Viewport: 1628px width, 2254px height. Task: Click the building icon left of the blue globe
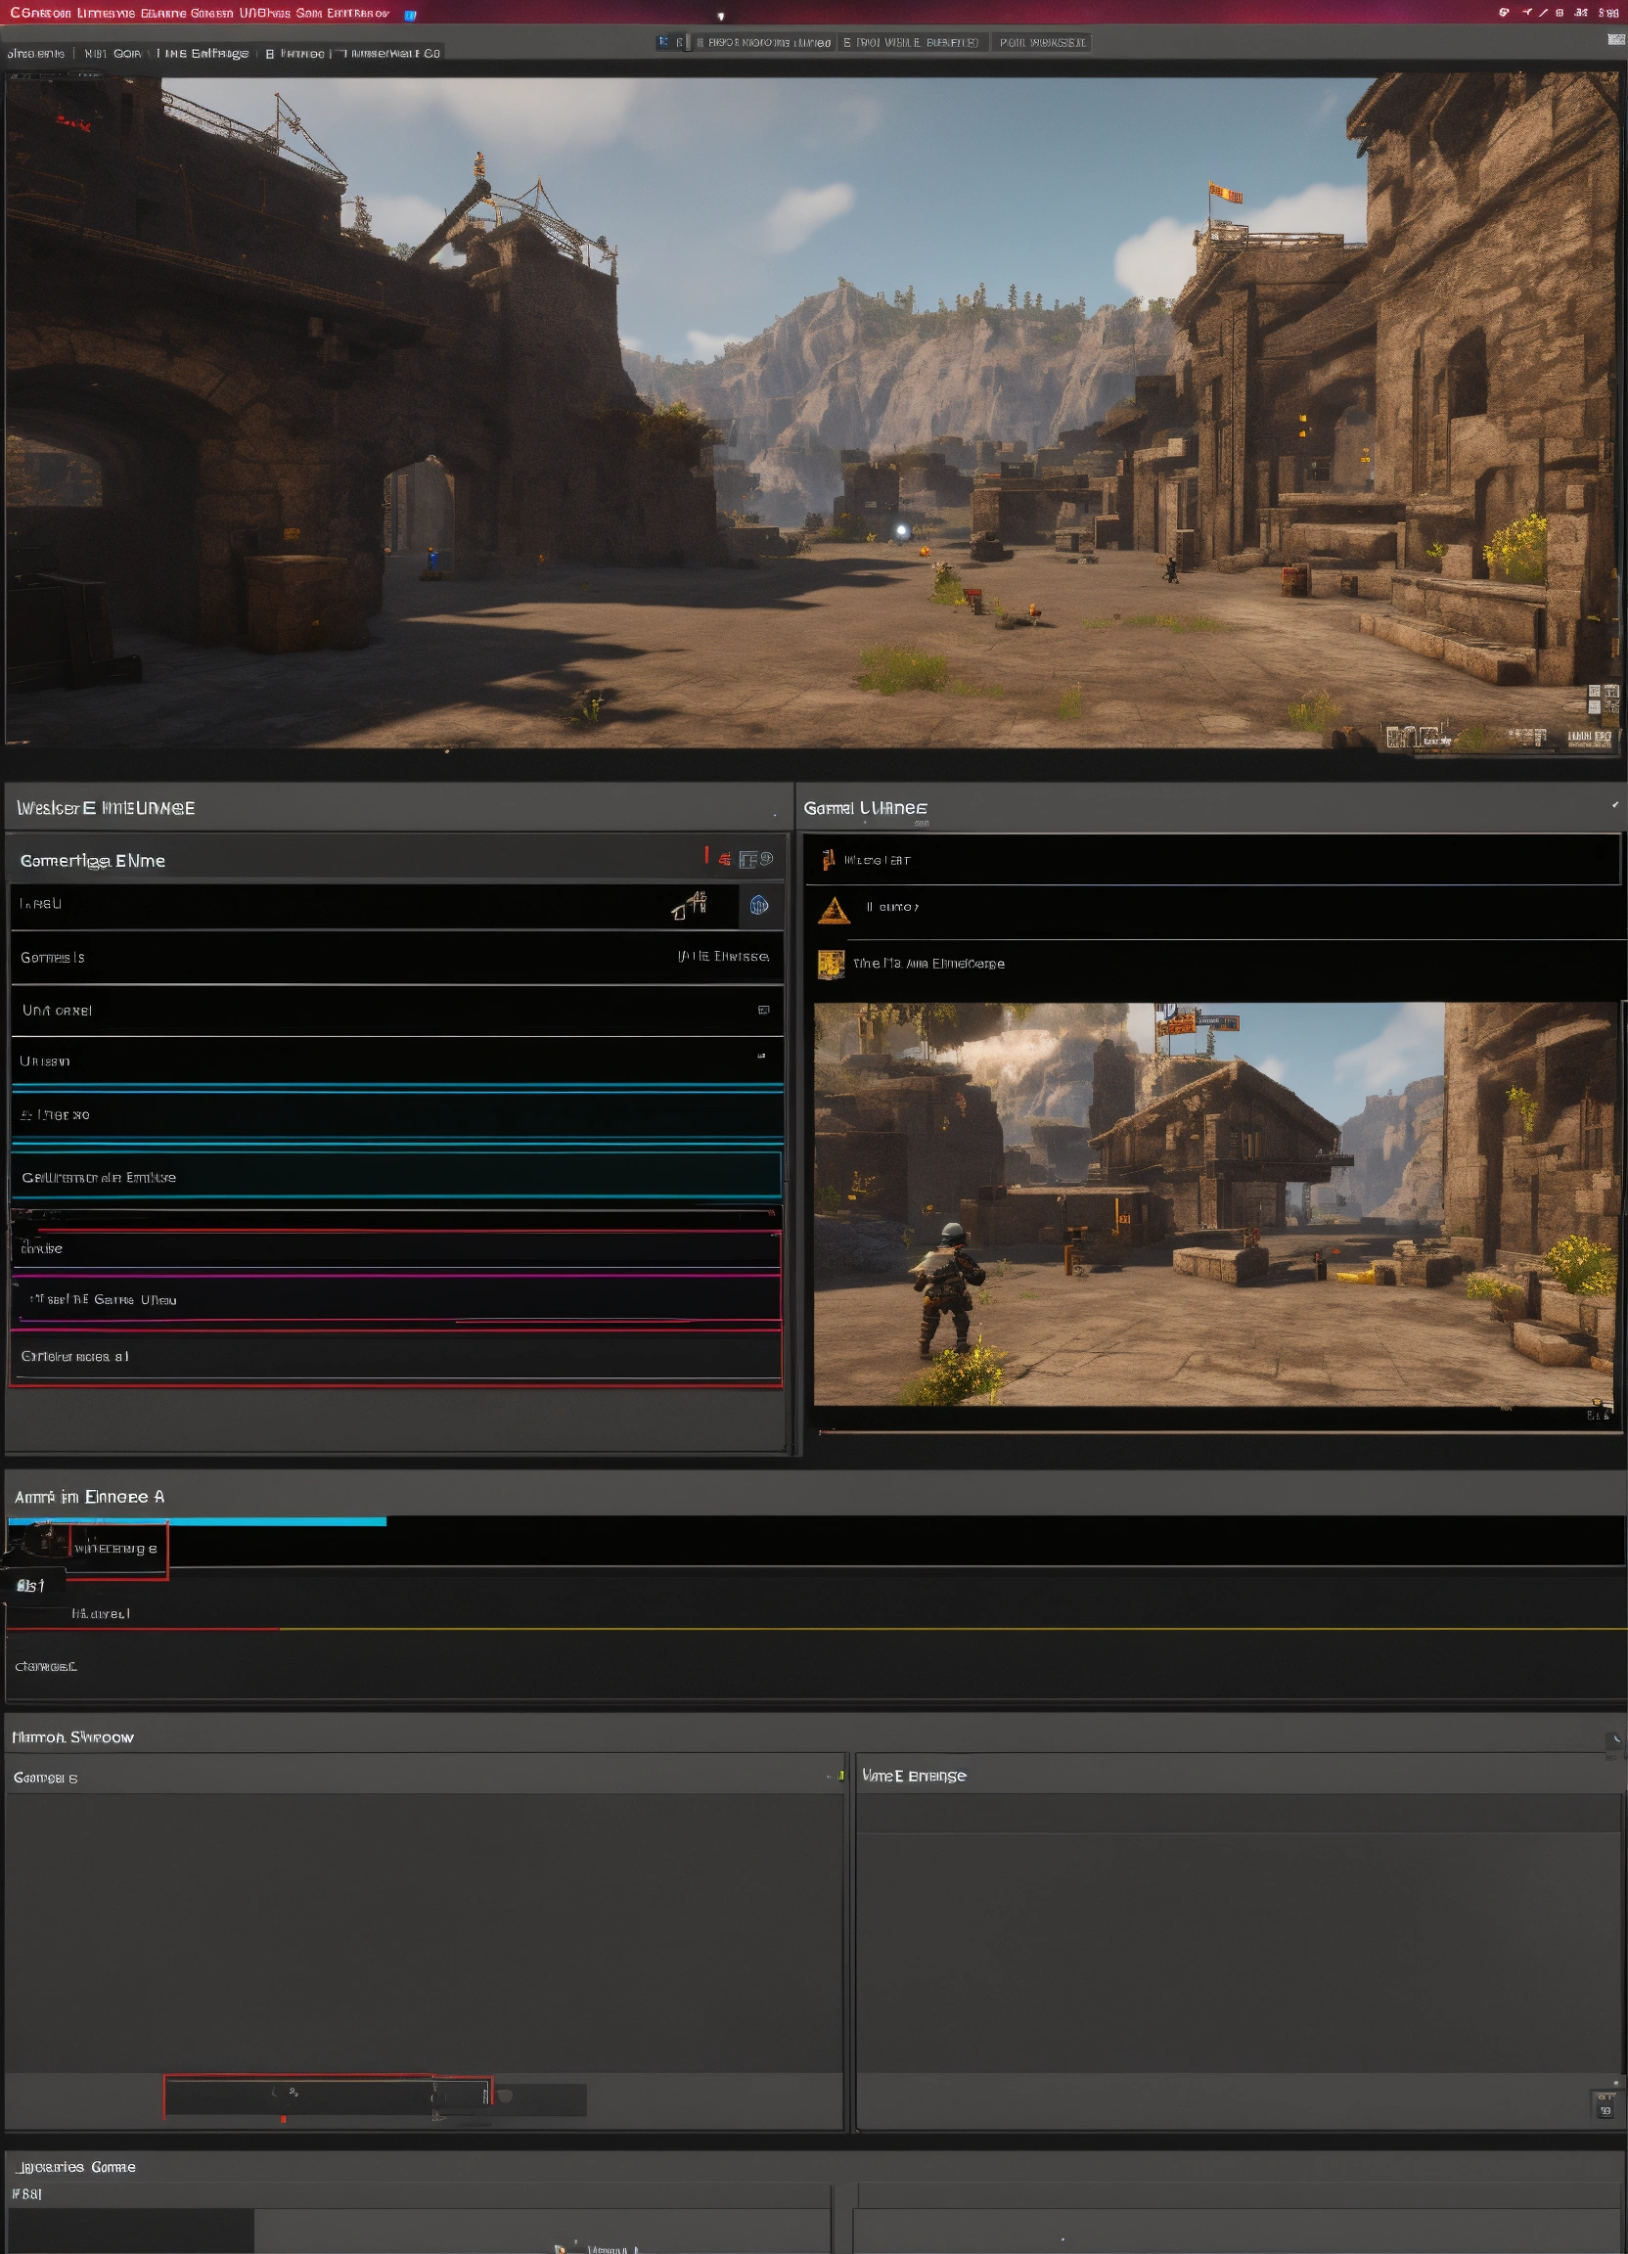(x=690, y=904)
